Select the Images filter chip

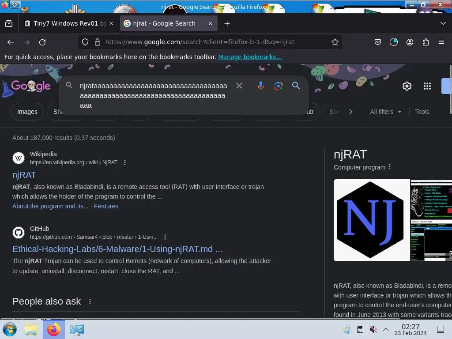(27, 112)
